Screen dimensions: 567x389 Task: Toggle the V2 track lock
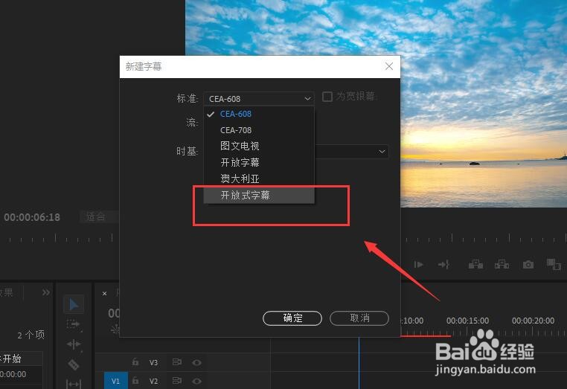pos(135,381)
